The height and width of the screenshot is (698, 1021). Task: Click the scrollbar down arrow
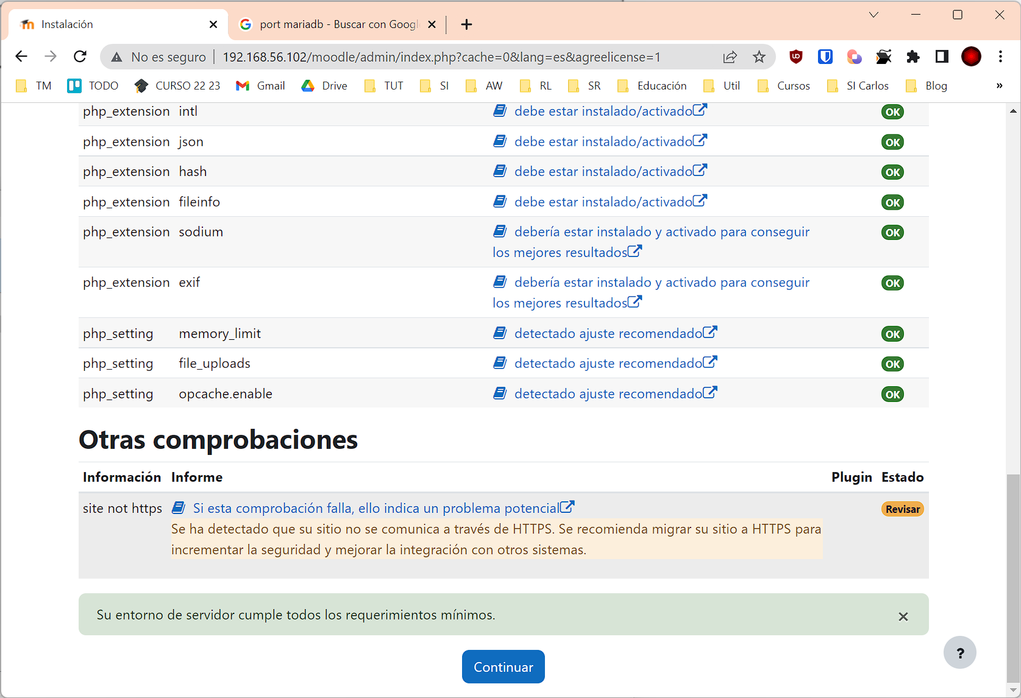tap(1013, 690)
